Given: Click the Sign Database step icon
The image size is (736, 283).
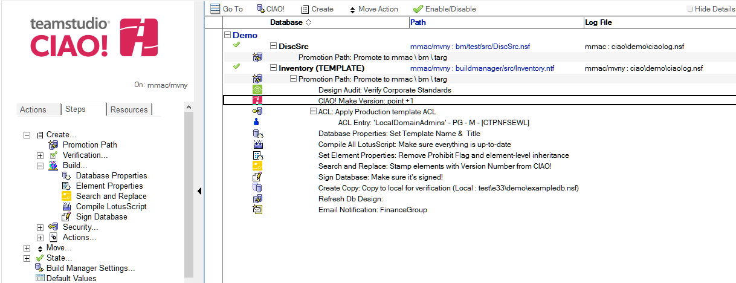Looking at the screenshot, I should [x=257, y=177].
